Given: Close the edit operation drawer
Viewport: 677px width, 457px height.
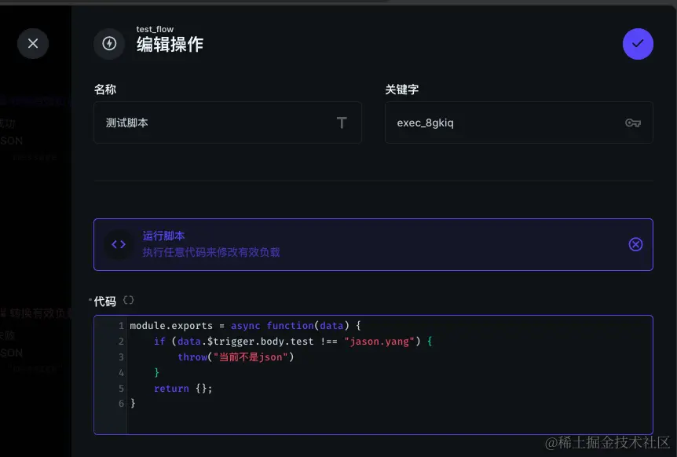Looking at the screenshot, I should 33,44.
